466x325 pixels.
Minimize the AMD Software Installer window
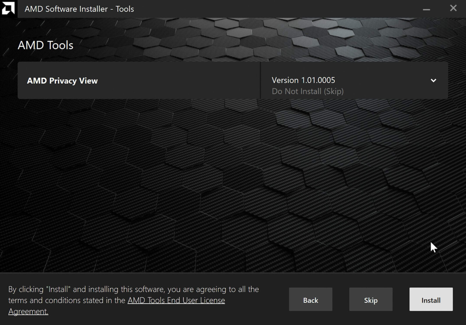pos(426,9)
